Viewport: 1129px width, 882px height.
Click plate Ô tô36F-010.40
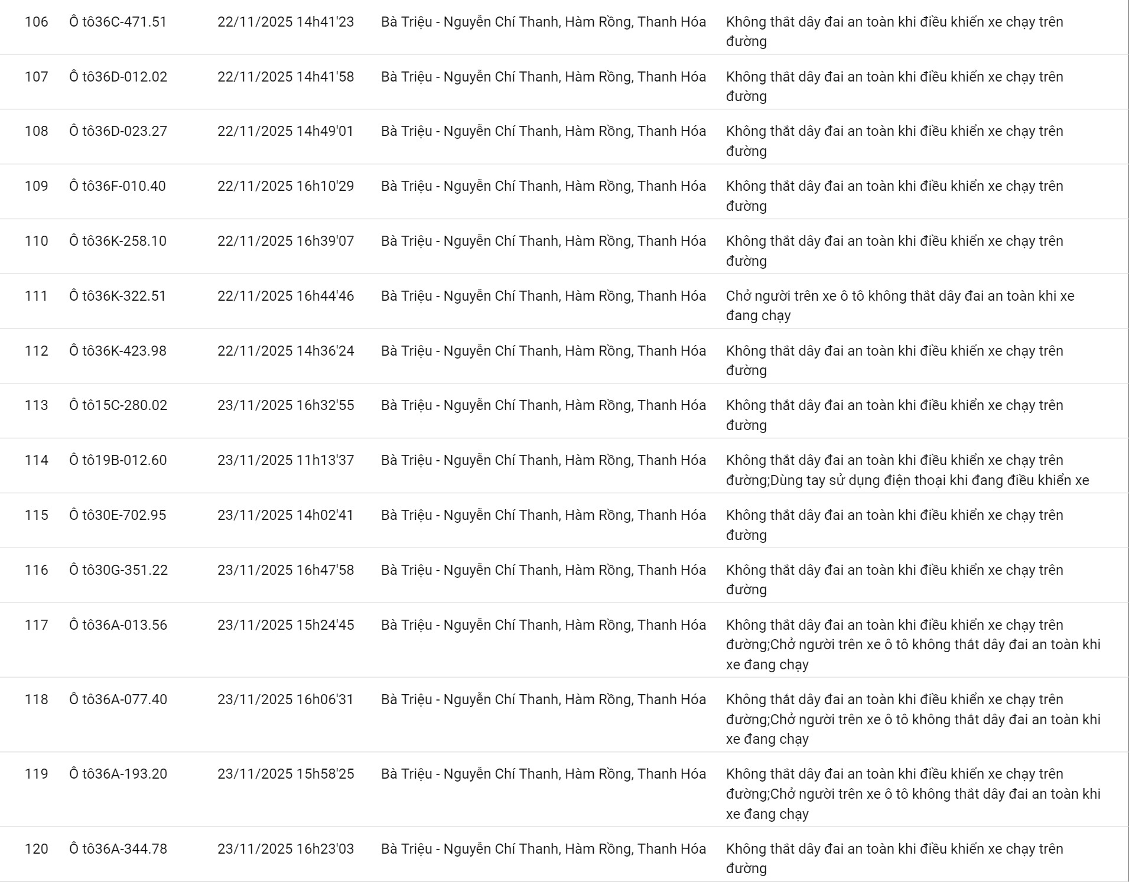tap(118, 187)
